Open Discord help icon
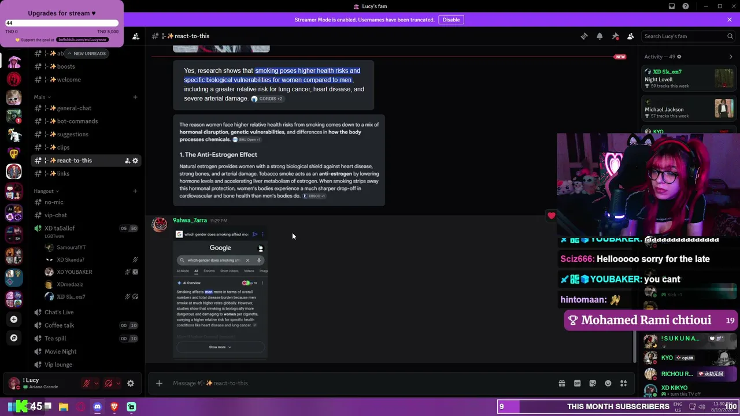Screen dimensions: 740x416 (x=686, y=6)
